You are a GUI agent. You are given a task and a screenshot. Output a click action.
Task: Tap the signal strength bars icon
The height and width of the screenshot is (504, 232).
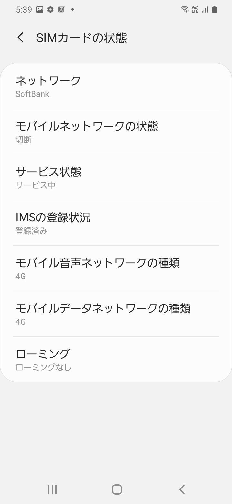click(205, 9)
